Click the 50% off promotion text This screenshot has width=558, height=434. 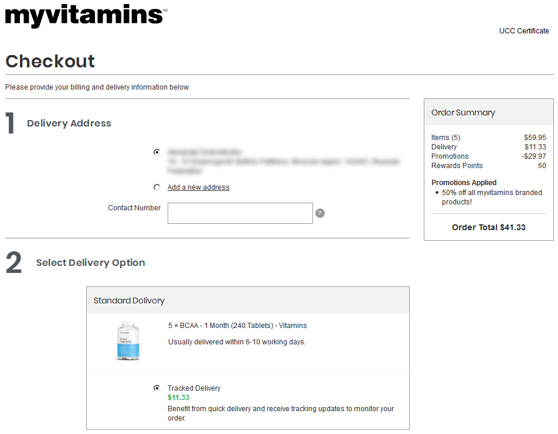click(491, 197)
